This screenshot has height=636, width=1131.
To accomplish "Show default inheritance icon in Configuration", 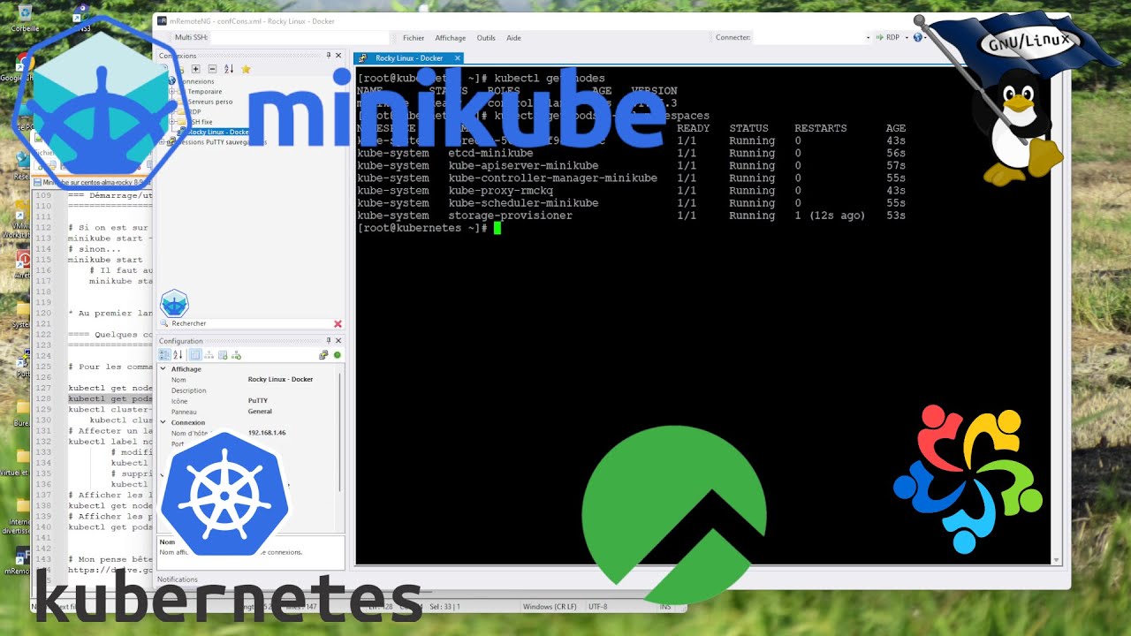I will pos(236,355).
